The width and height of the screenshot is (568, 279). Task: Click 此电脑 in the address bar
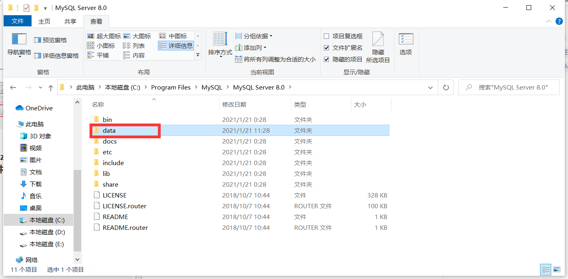86,87
